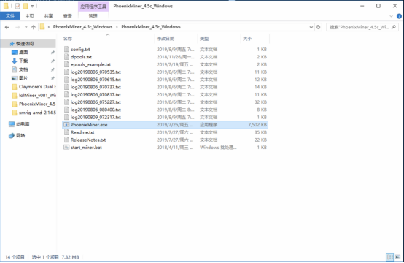The image size is (404, 263).
Task: Click the search magnifier icon
Action: click(x=394, y=27)
